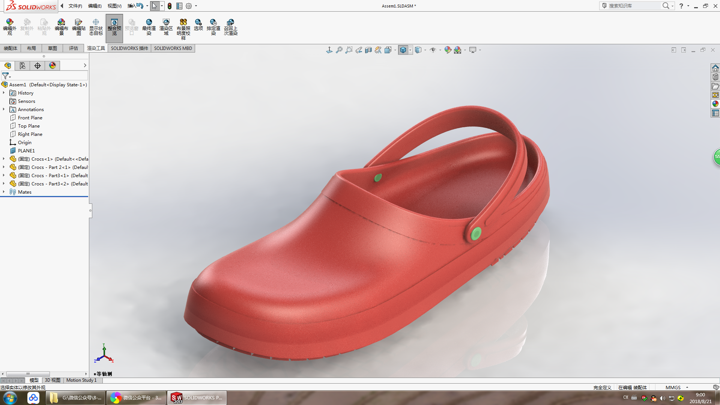Toggle the Hide/Show Items eye icon
Screen dimensions: 720x405
[433, 50]
